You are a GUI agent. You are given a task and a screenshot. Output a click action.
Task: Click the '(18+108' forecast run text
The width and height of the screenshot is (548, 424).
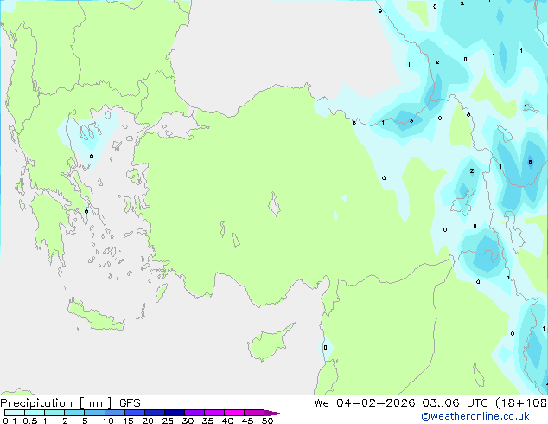(521, 403)
